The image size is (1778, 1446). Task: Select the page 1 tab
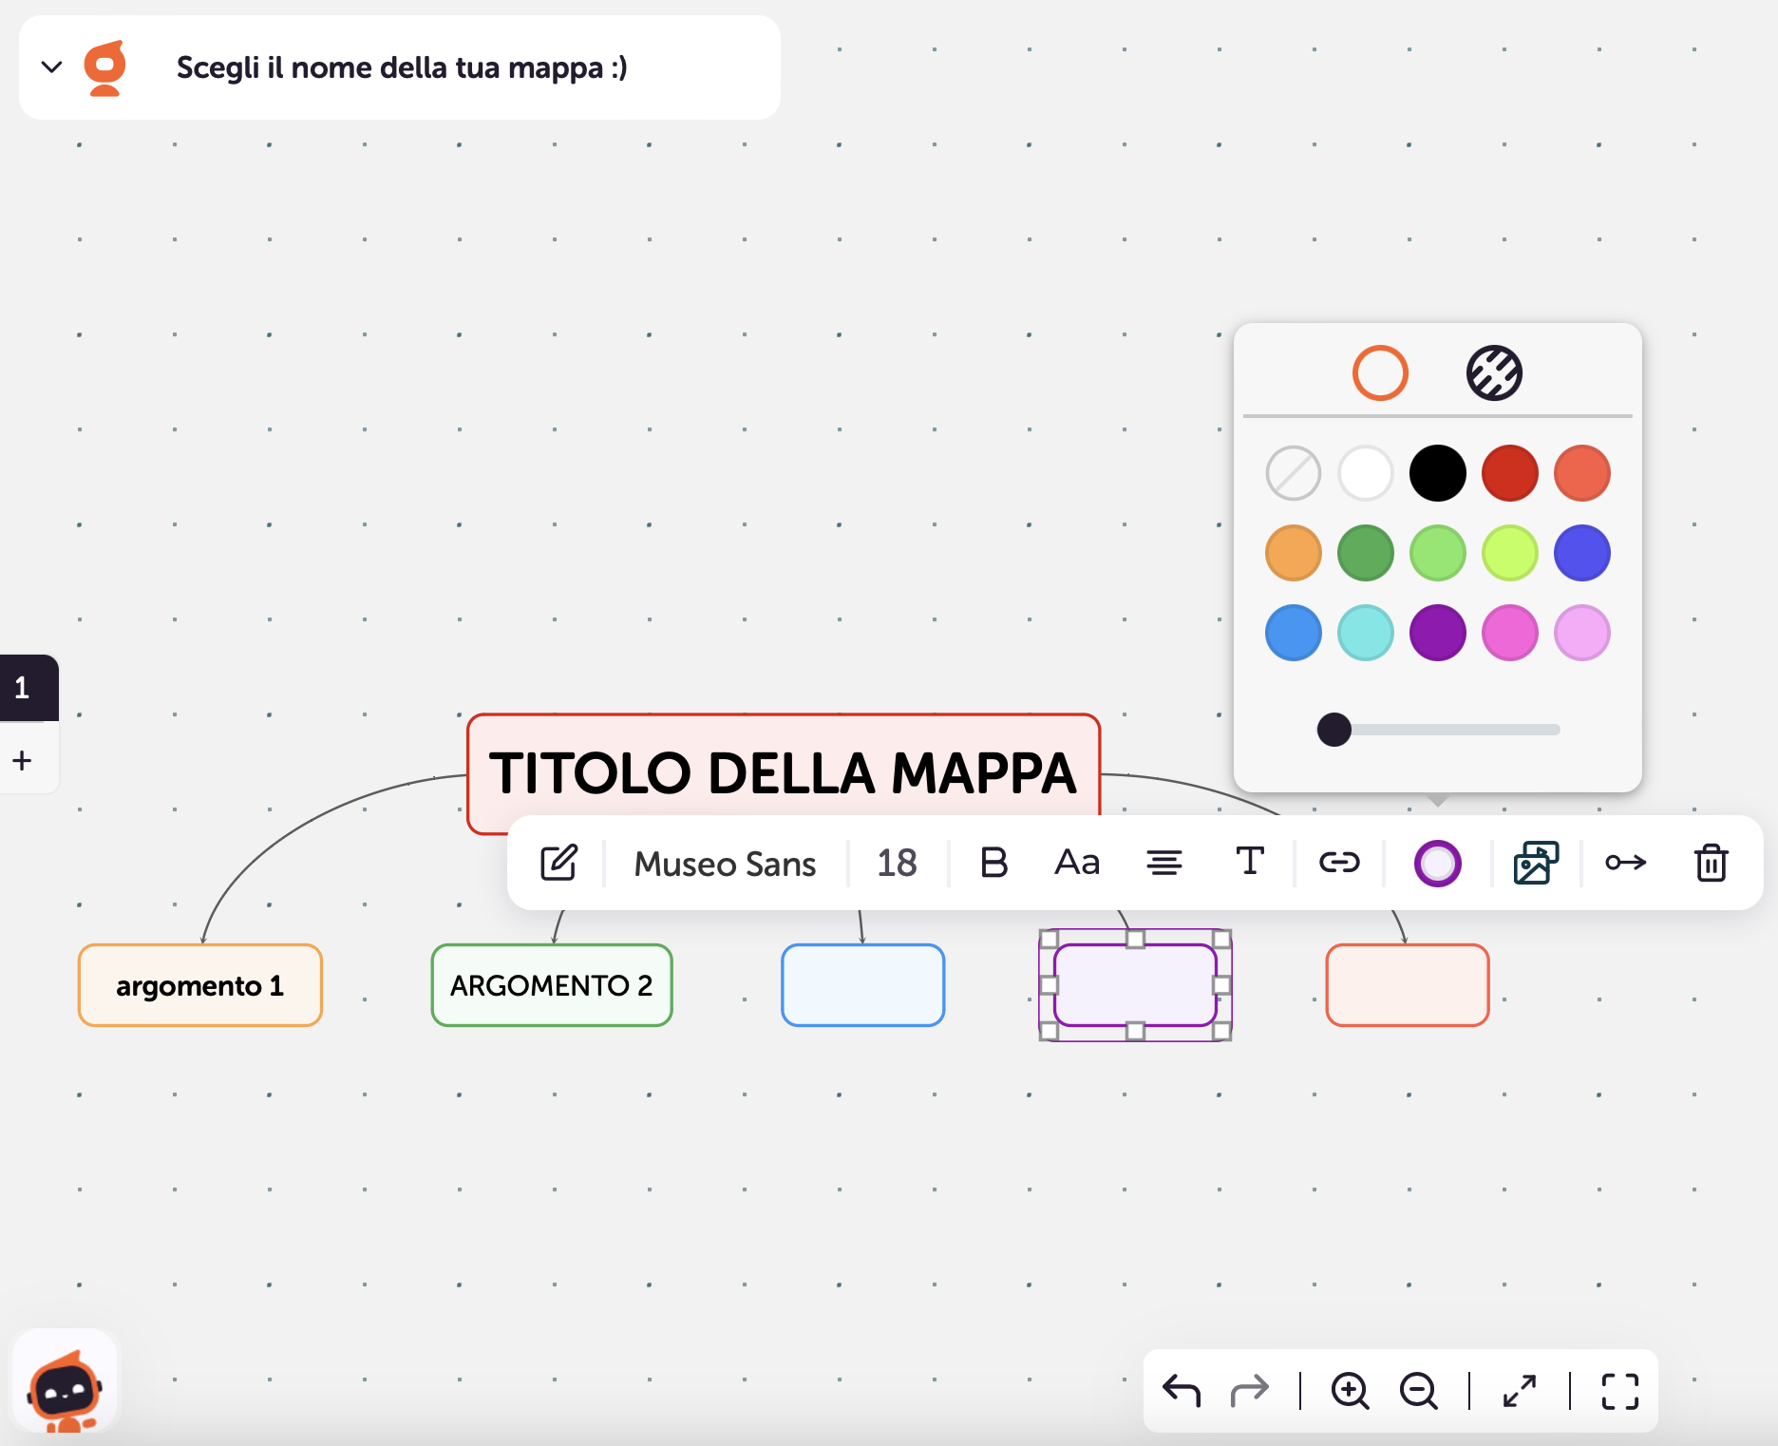[x=23, y=688]
